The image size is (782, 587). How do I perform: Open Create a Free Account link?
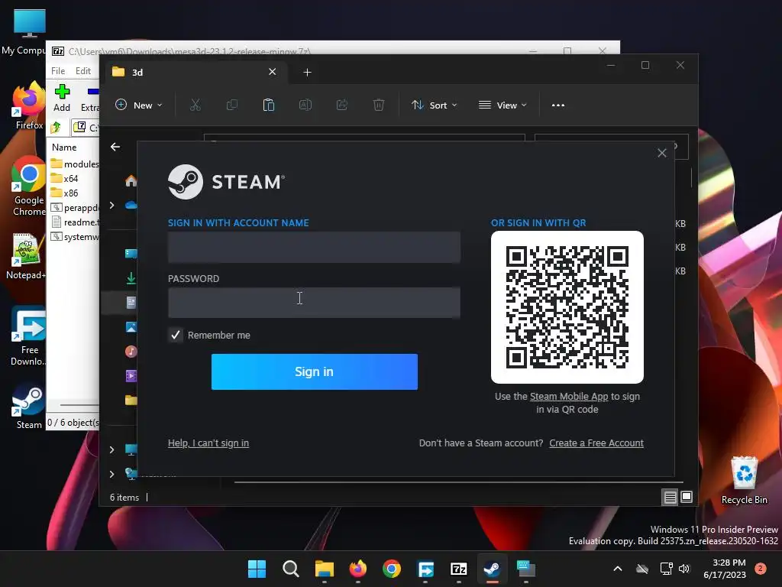pyautogui.click(x=596, y=443)
